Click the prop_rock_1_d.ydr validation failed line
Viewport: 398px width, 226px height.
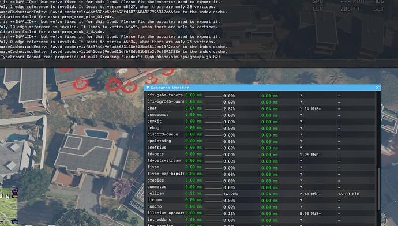(x=52, y=32)
